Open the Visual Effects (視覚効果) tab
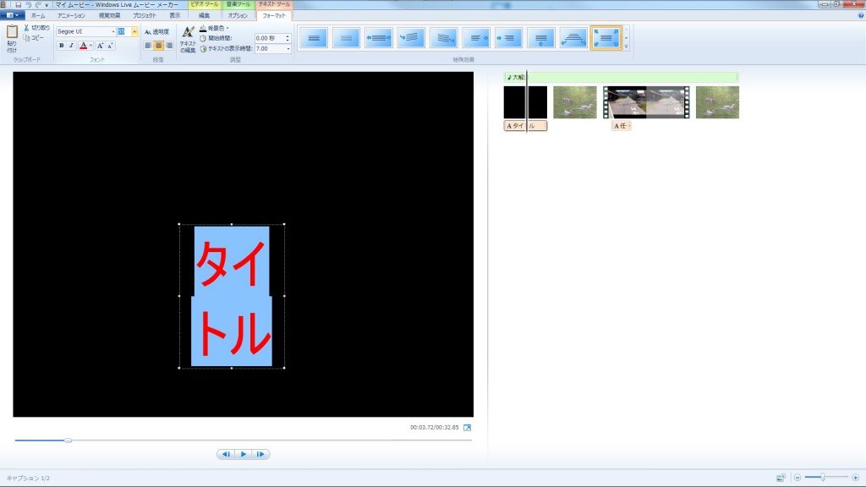The image size is (866, 487). click(x=109, y=15)
